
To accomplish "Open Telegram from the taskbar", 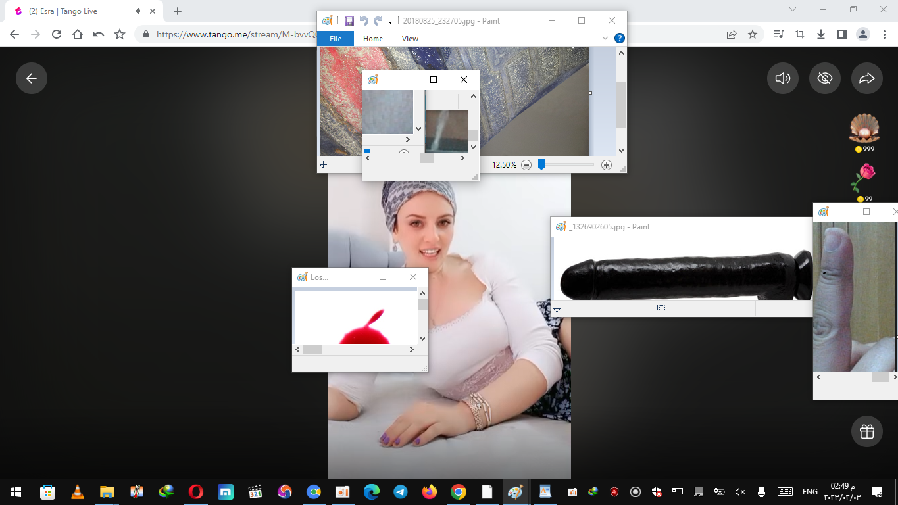I will [x=400, y=491].
